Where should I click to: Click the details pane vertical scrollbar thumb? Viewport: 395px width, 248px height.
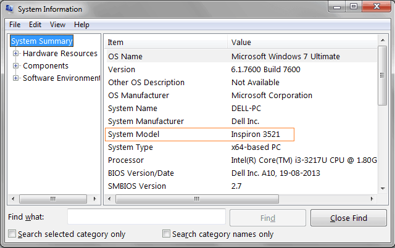383,75
